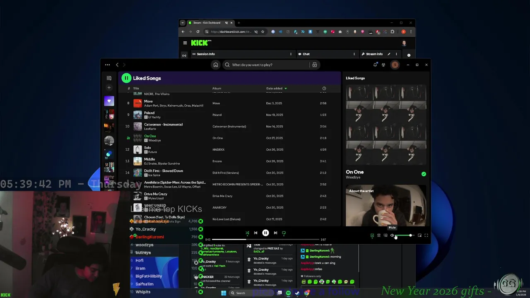Viewport: 530px width, 298px height.
Task: Toggle the liked checkmark beside On One
Action: [424, 174]
